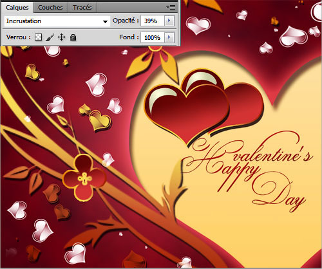Image resolution: width=322 pixels, height=269 pixels.
Task: Toggle lock all padlock icon
Action: [73, 37]
